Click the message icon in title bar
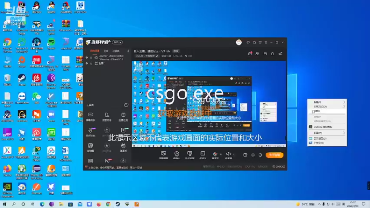The height and width of the screenshot is (208, 370). pos(254,43)
